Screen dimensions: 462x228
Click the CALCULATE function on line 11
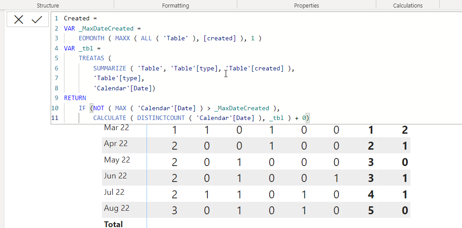point(110,118)
